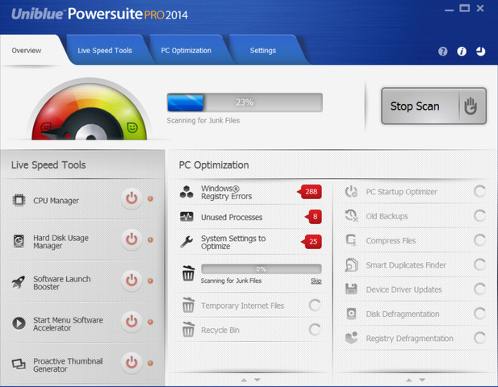Click the junk files trash can icon
Image resolution: width=498 pixels, height=387 pixels.
click(188, 273)
